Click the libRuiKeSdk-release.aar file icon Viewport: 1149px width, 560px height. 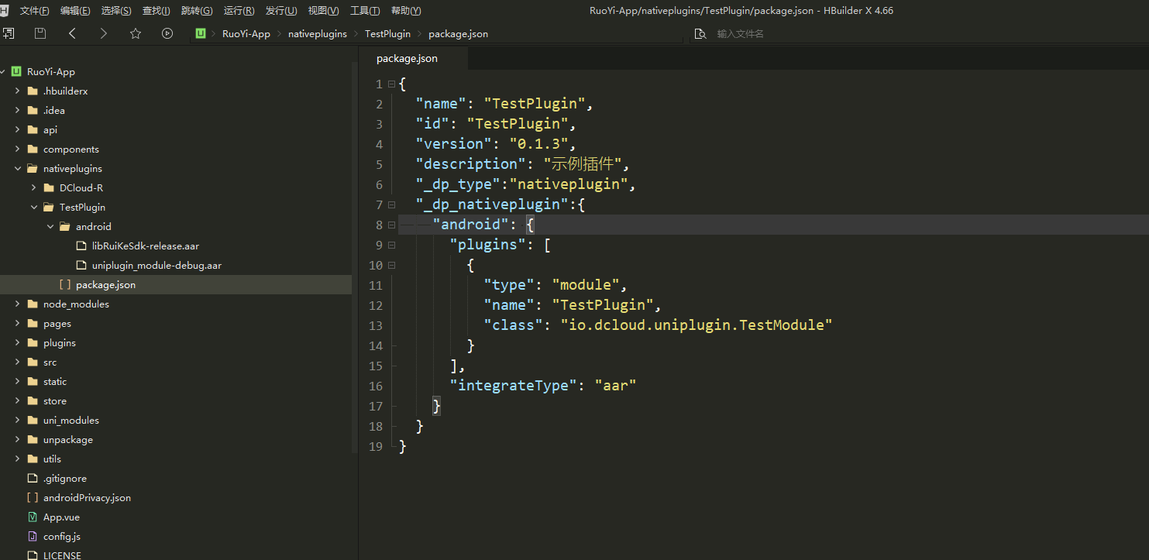pyautogui.click(x=81, y=246)
